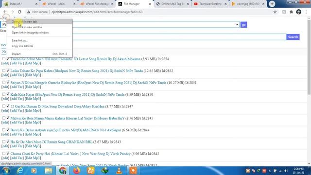Image resolution: width=311 pixels, height=175 pixels.
Task: Click the blue Search button
Action: click(x=293, y=37)
